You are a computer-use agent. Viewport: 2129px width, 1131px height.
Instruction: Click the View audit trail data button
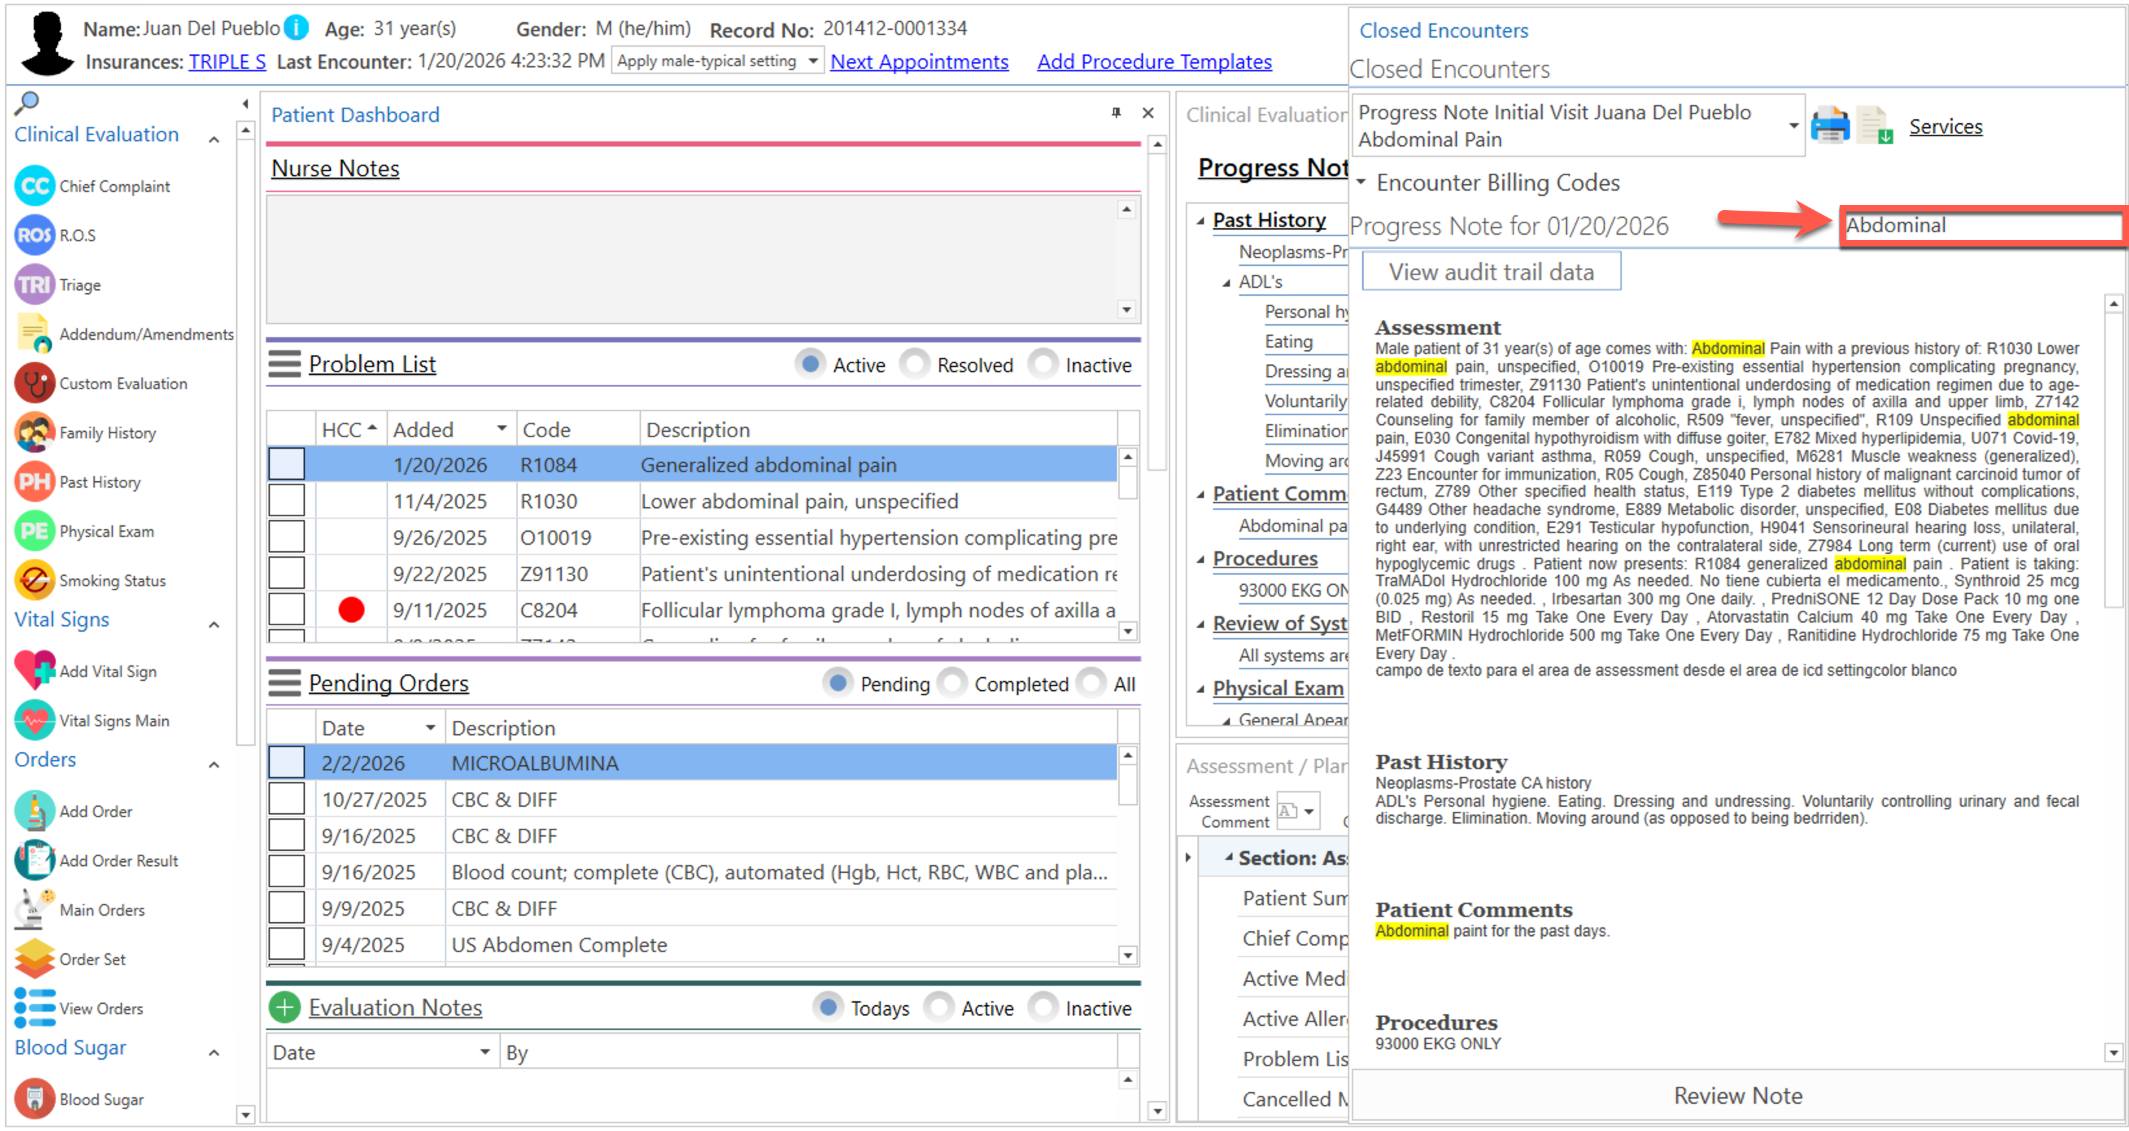pos(1491,272)
